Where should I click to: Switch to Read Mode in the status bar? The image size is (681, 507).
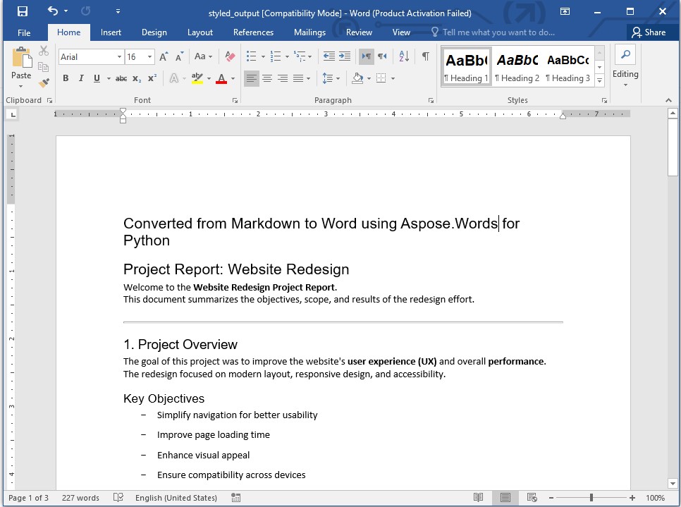479,497
